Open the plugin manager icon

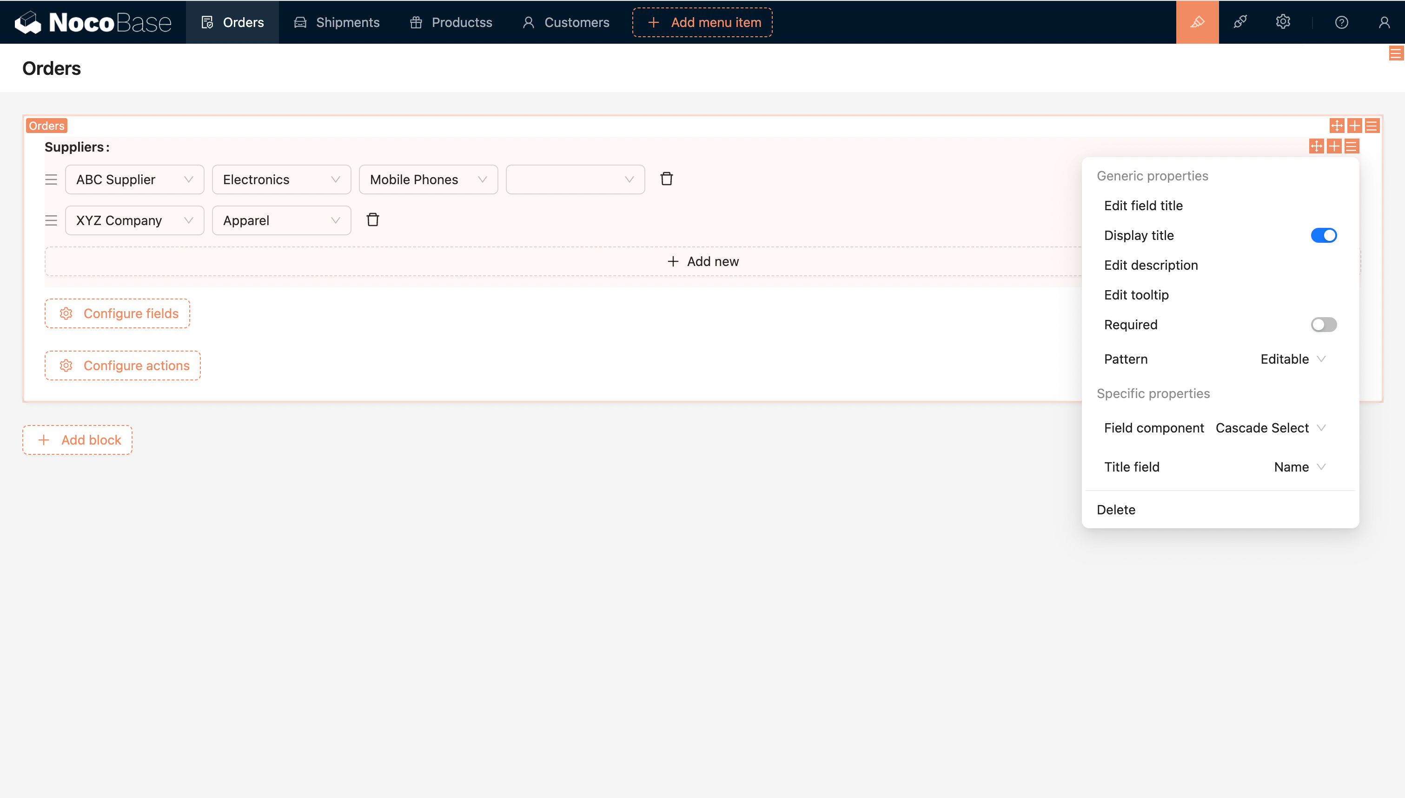(1240, 22)
